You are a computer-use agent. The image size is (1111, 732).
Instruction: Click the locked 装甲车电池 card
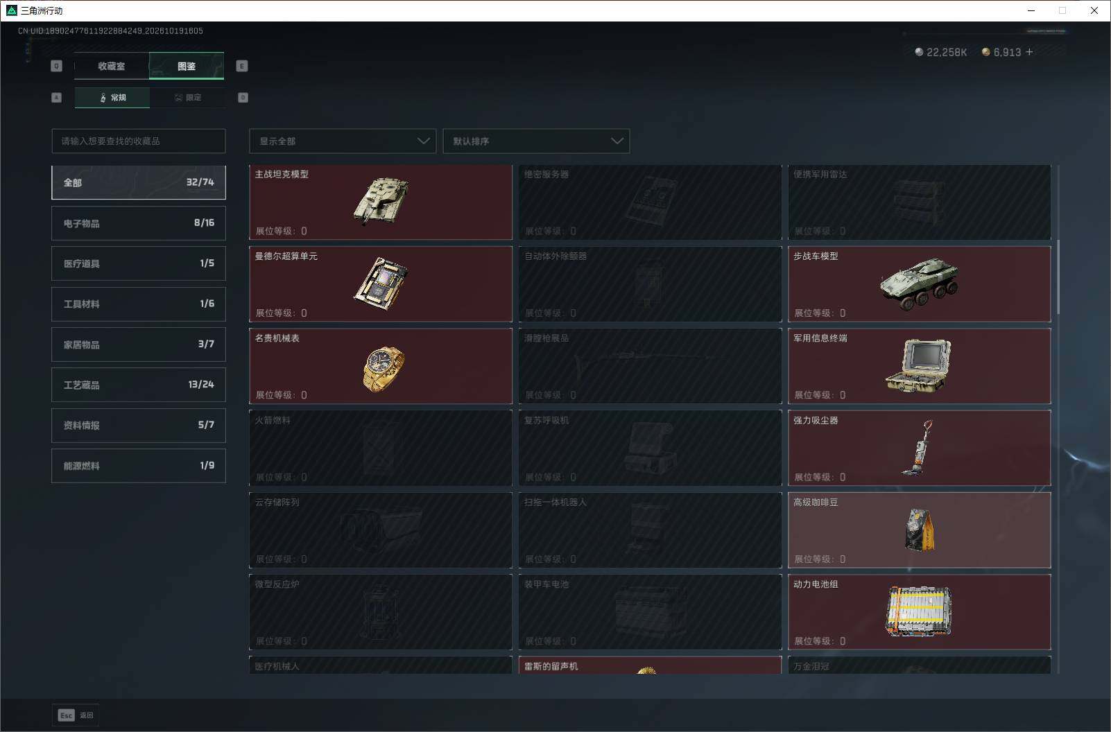(650, 612)
